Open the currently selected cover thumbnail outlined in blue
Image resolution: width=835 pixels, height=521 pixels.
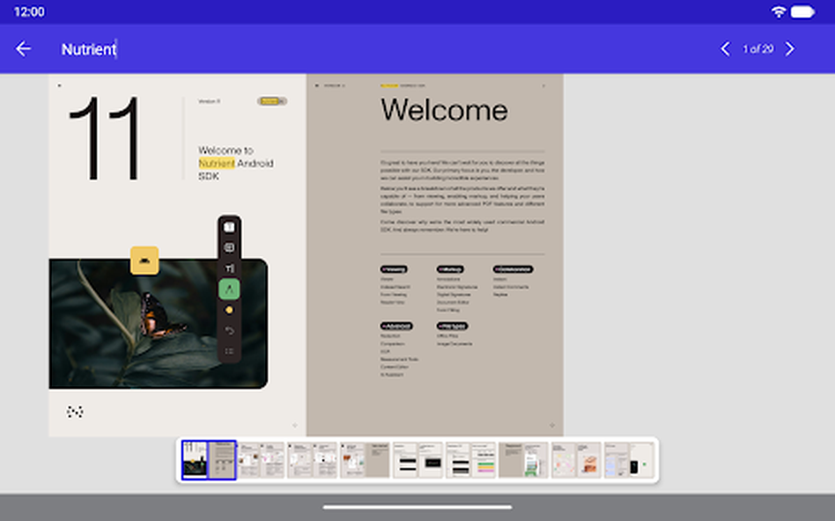pos(209,459)
